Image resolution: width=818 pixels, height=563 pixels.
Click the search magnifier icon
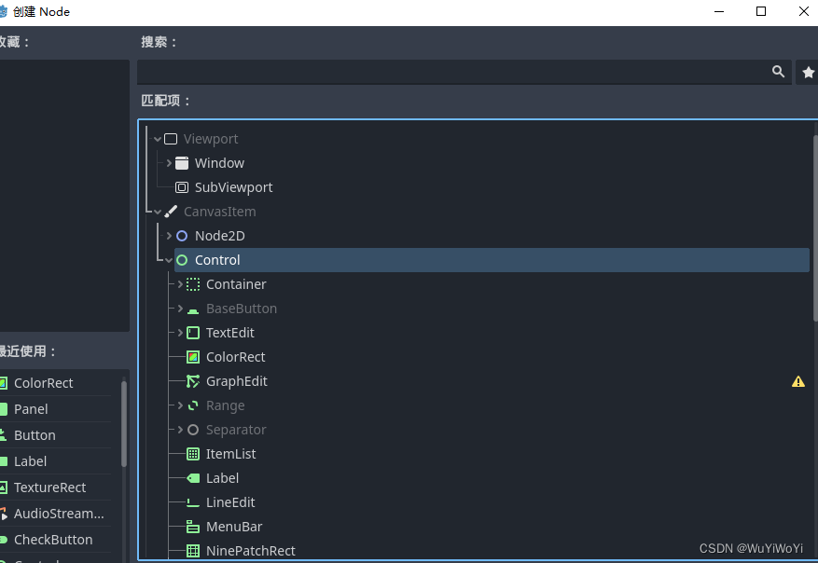pos(778,72)
